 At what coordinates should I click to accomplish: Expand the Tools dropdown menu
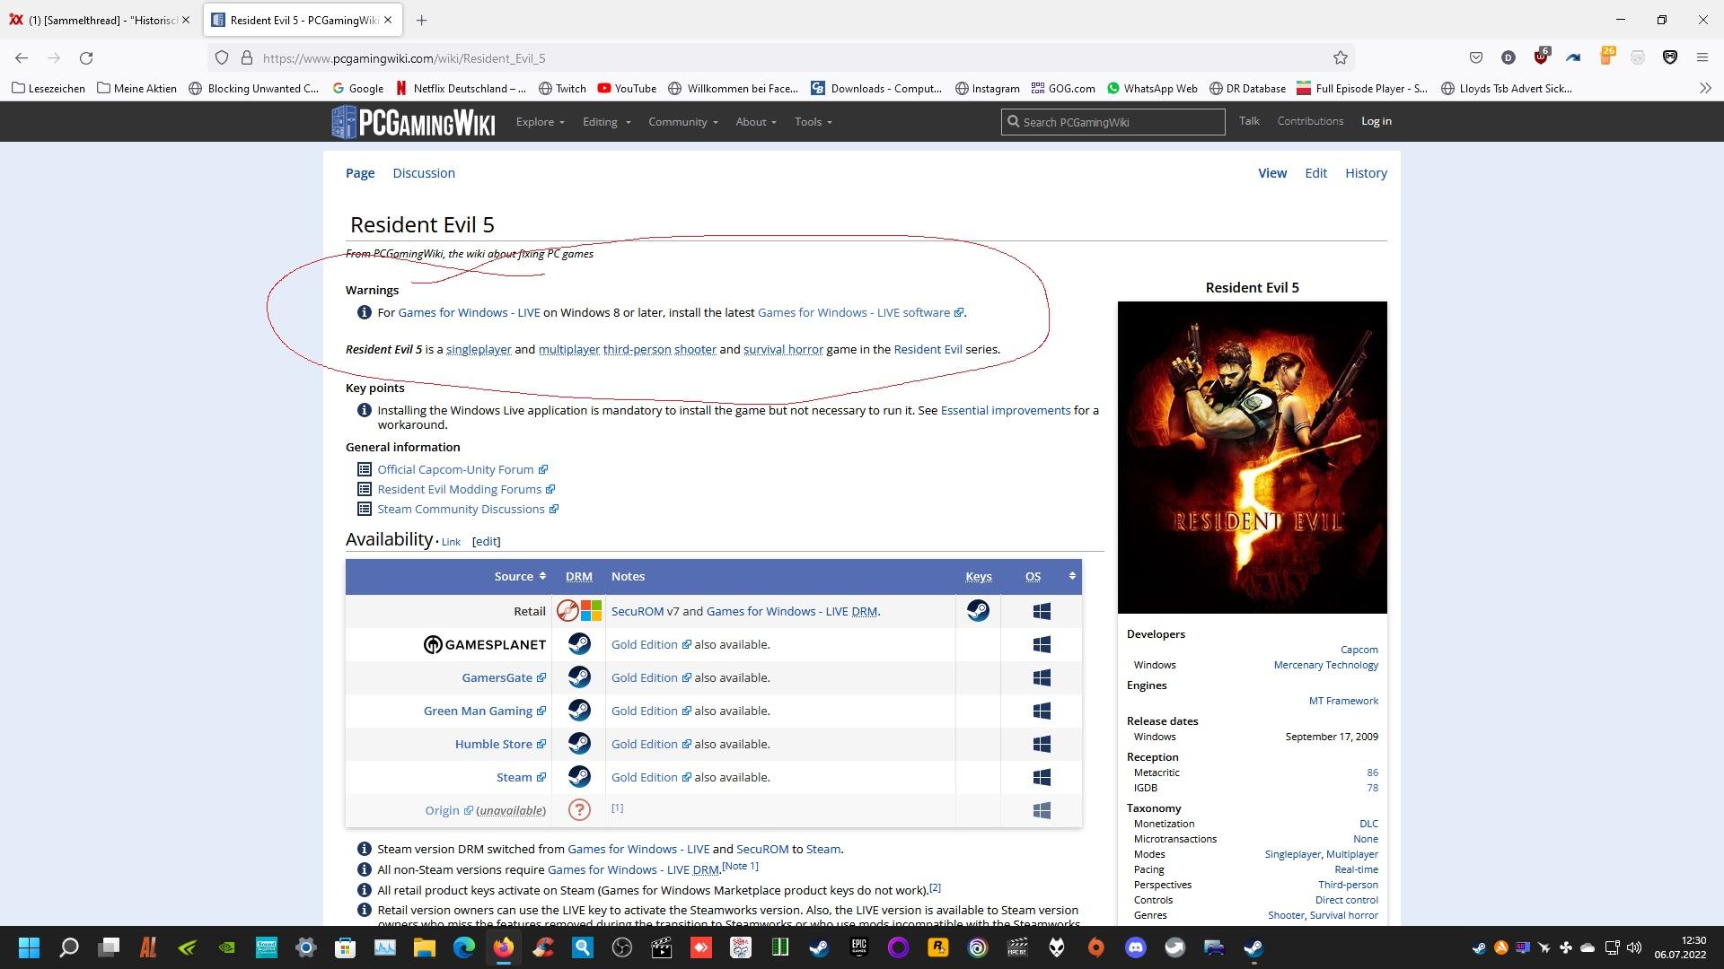pos(813,122)
